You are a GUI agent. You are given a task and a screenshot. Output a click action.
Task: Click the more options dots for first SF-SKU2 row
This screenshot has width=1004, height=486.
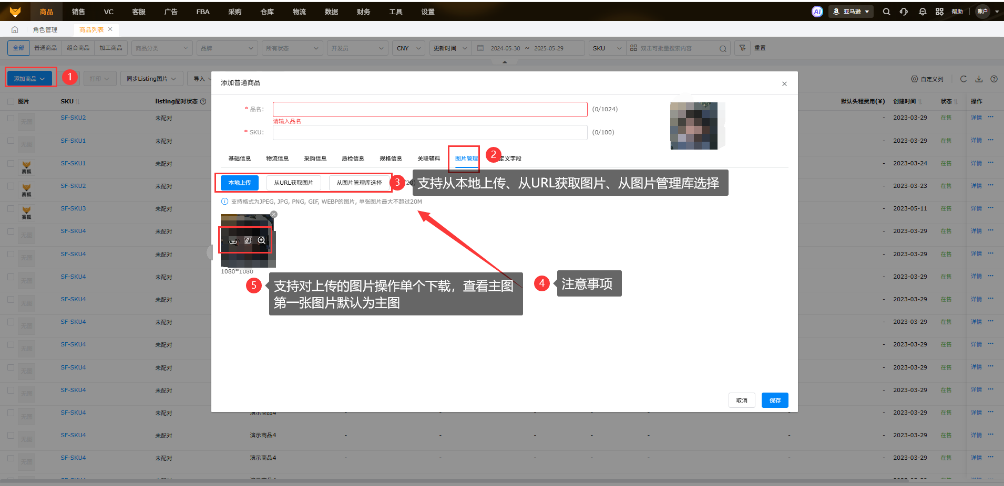tap(990, 117)
